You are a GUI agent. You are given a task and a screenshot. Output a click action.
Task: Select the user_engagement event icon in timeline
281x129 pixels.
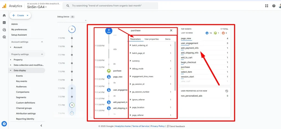pos(109,90)
